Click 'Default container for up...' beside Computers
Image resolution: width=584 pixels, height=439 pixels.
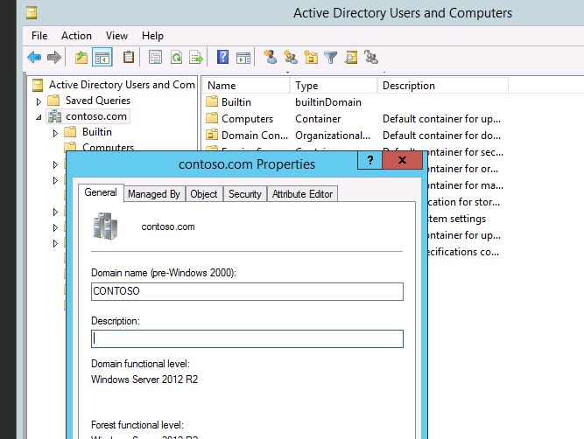441,119
